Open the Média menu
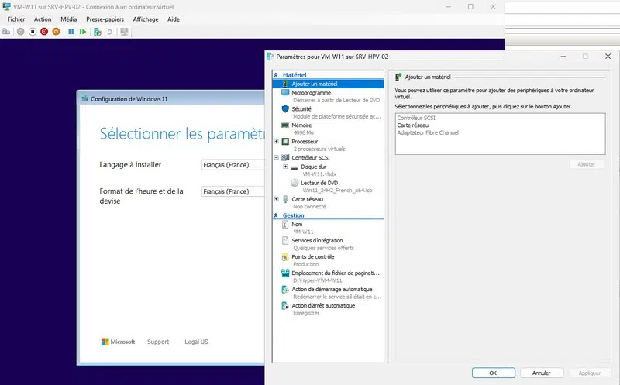This screenshot has width=620, height=385. coord(69,19)
